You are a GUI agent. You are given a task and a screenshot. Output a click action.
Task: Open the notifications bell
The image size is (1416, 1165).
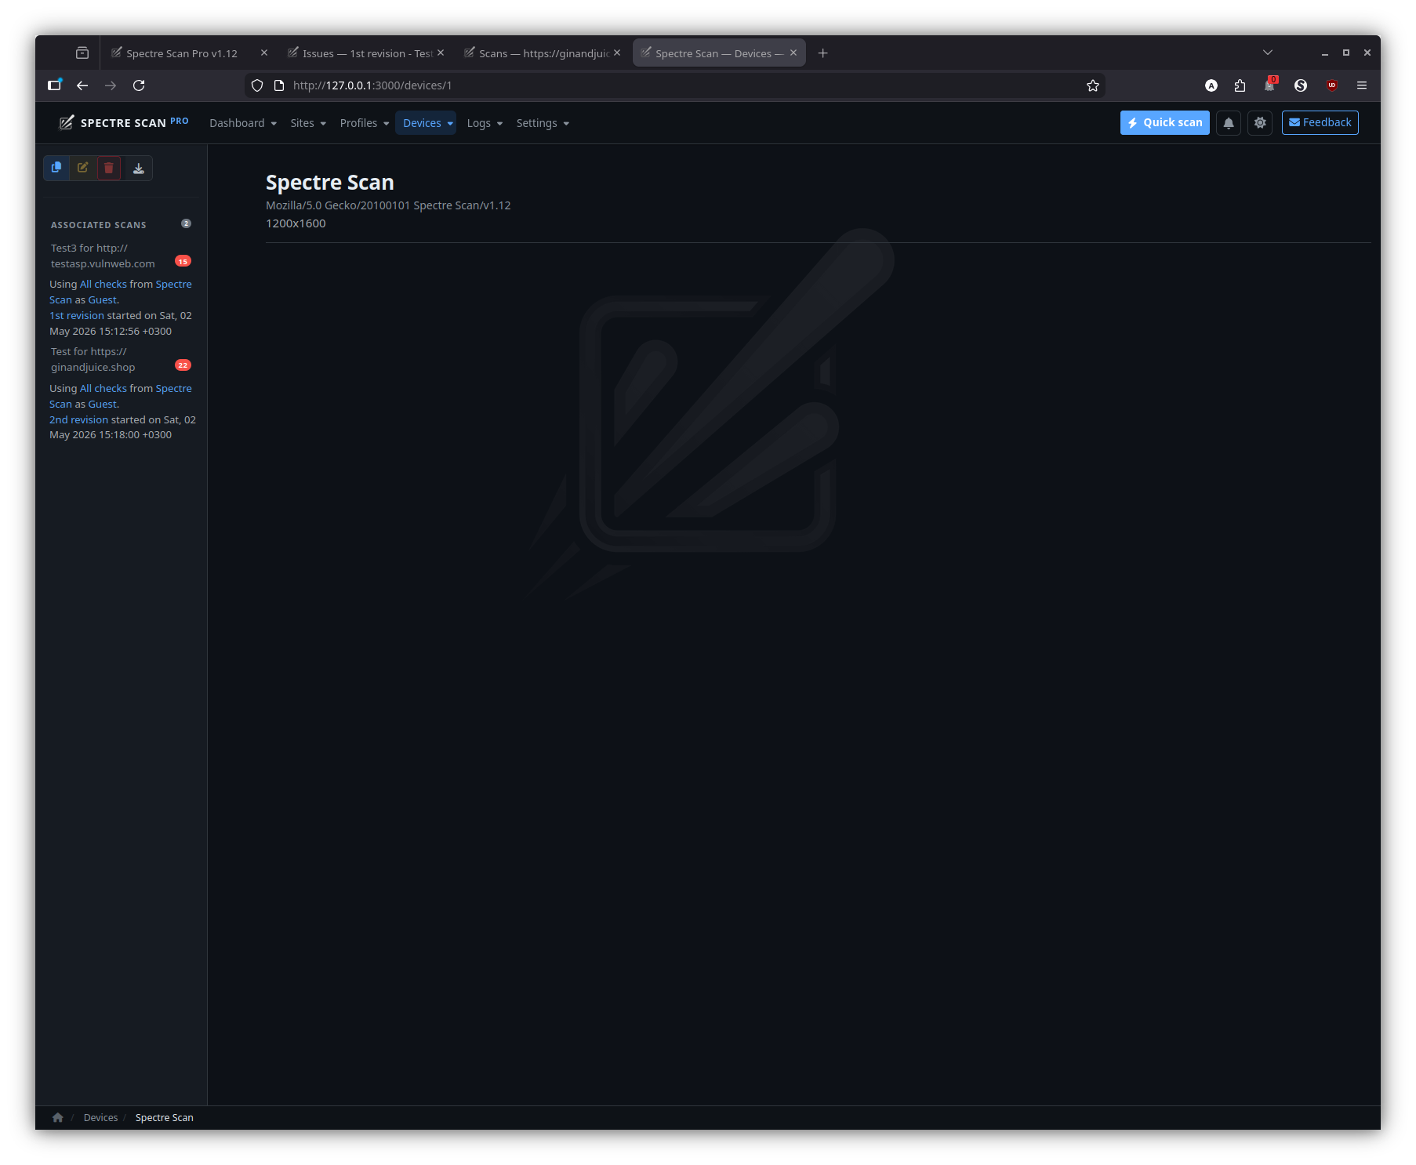pos(1229,123)
